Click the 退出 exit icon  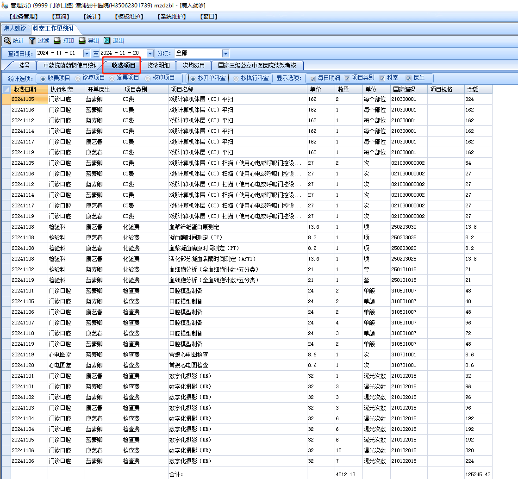coord(107,41)
